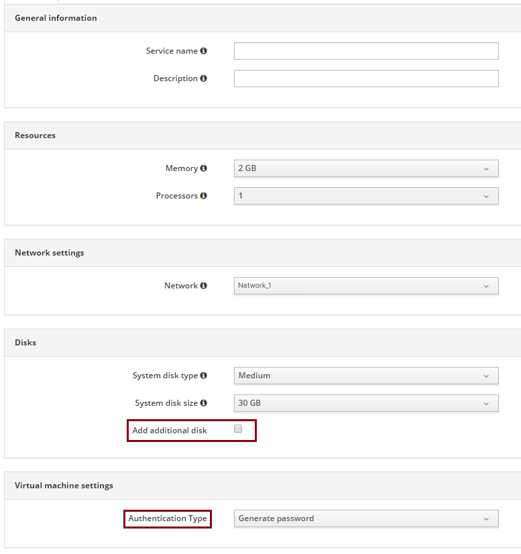Open the Authentication Type dropdown

(x=366, y=518)
